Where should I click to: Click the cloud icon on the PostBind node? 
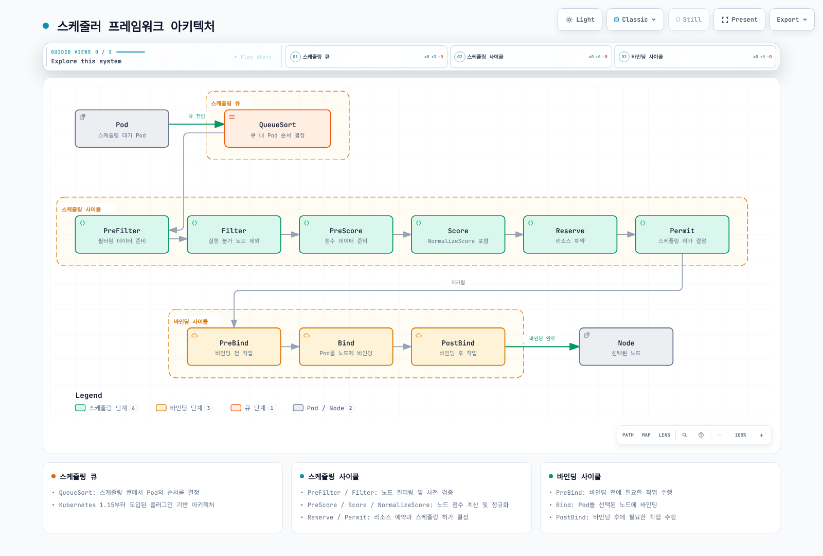click(x=419, y=335)
